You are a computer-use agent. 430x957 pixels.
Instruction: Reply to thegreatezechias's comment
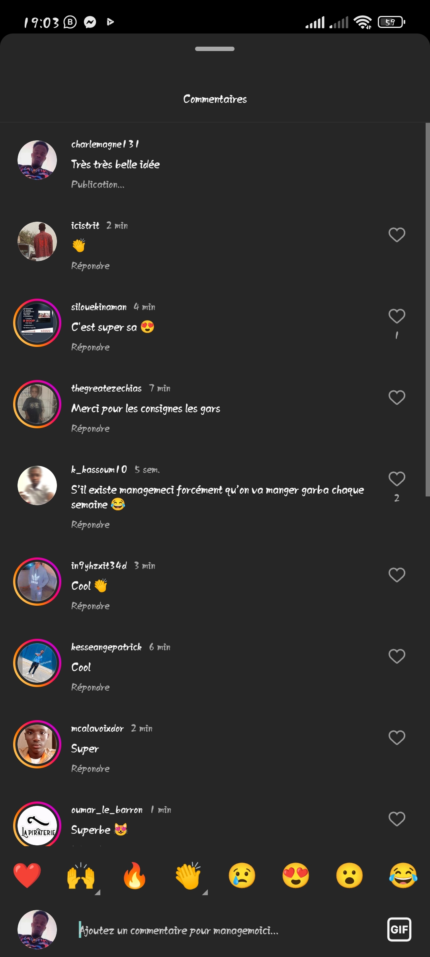(90, 429)
